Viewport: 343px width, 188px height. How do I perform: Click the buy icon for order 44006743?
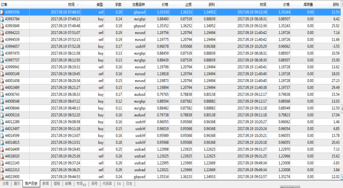click(2, 94)
